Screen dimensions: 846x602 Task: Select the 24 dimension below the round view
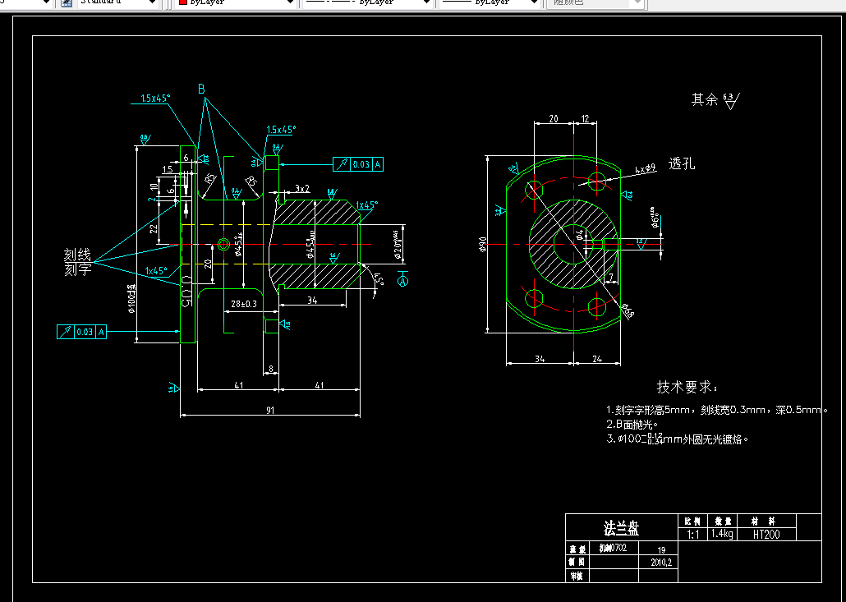tap(597, 359)
